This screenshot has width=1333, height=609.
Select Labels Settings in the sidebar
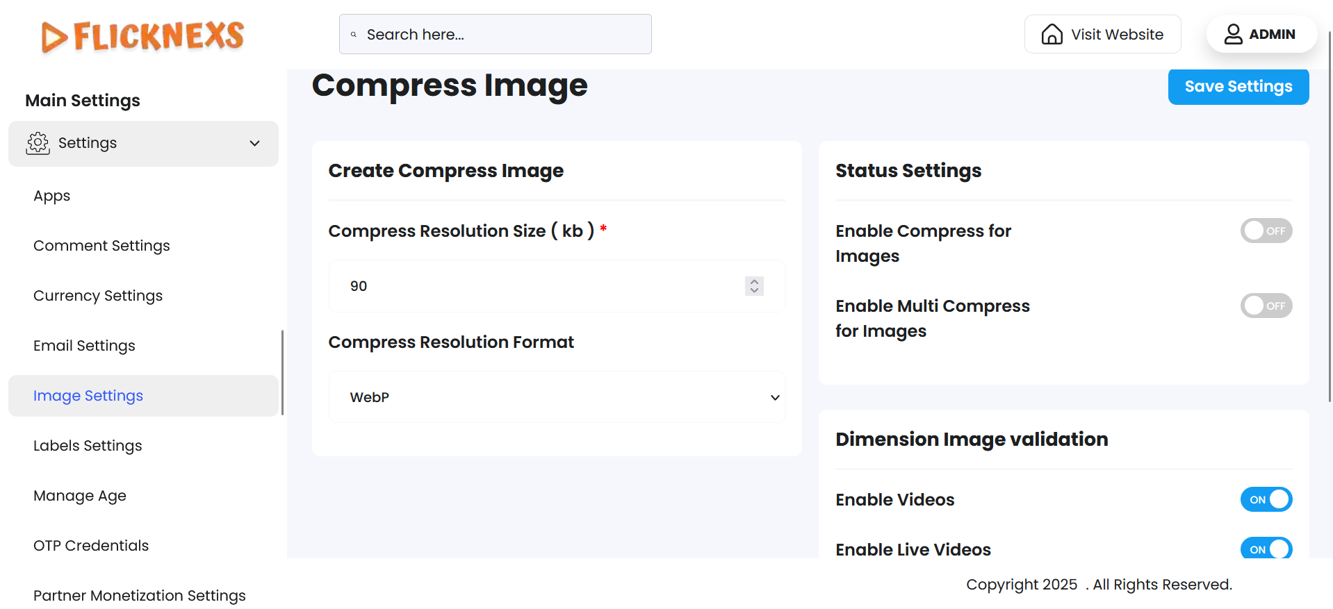88,446
